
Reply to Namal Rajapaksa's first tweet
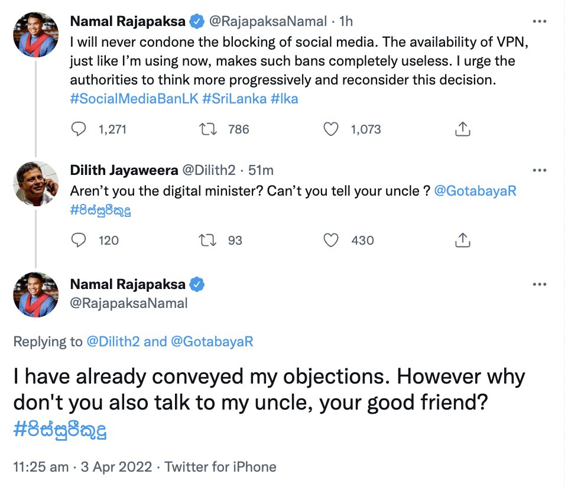click(x=79, y=129)
